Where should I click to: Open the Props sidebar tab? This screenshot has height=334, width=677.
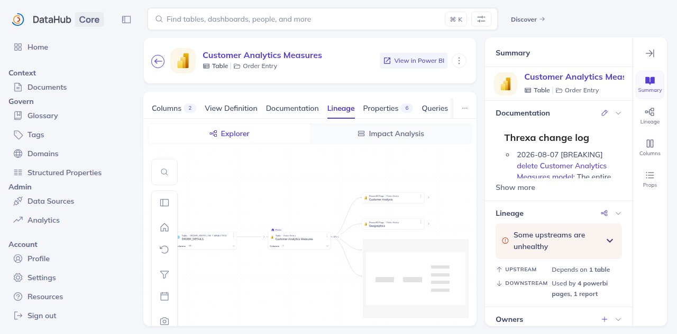point(650,179)
